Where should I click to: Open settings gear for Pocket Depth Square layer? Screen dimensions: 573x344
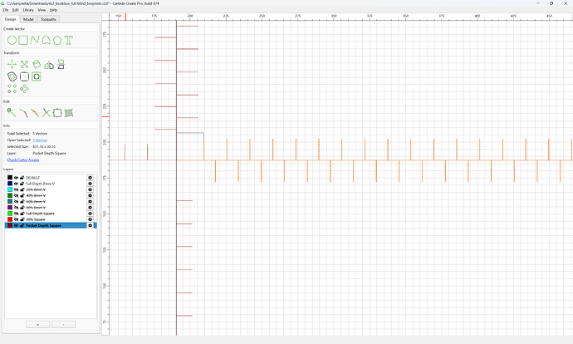(90, 225)
